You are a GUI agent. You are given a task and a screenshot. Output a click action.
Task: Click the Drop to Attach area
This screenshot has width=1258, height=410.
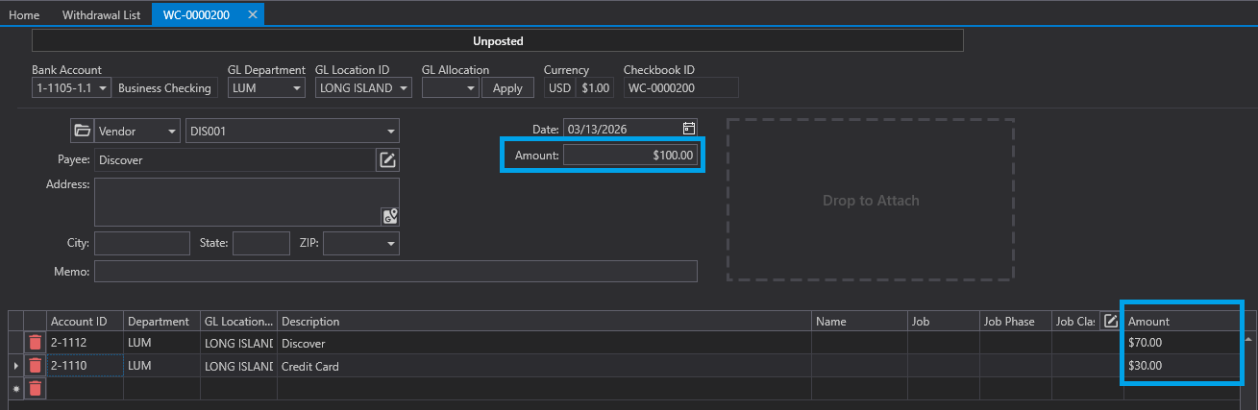click(871, 201)
